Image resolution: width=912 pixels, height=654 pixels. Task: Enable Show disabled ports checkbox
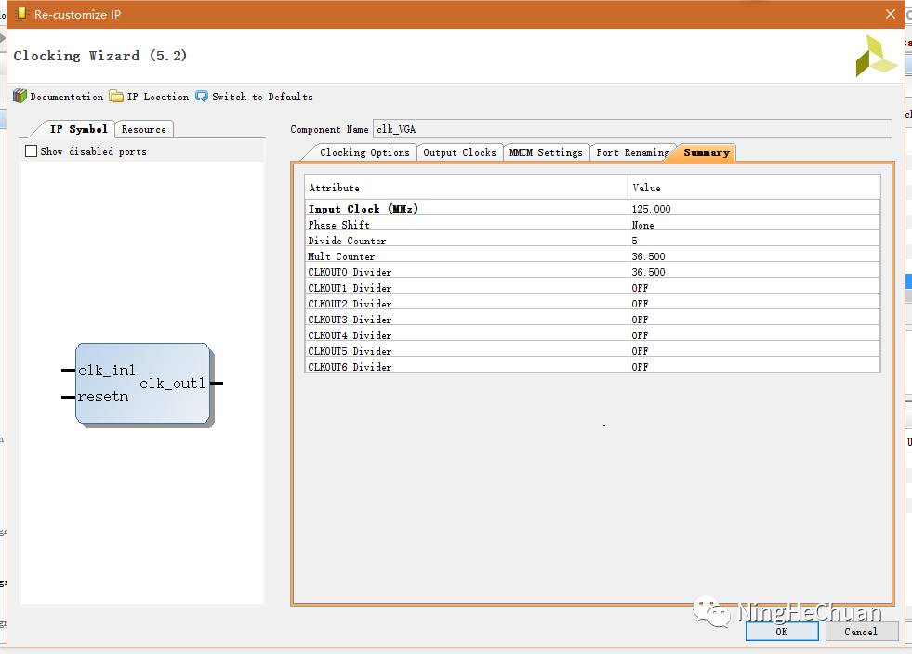point(32,151)
